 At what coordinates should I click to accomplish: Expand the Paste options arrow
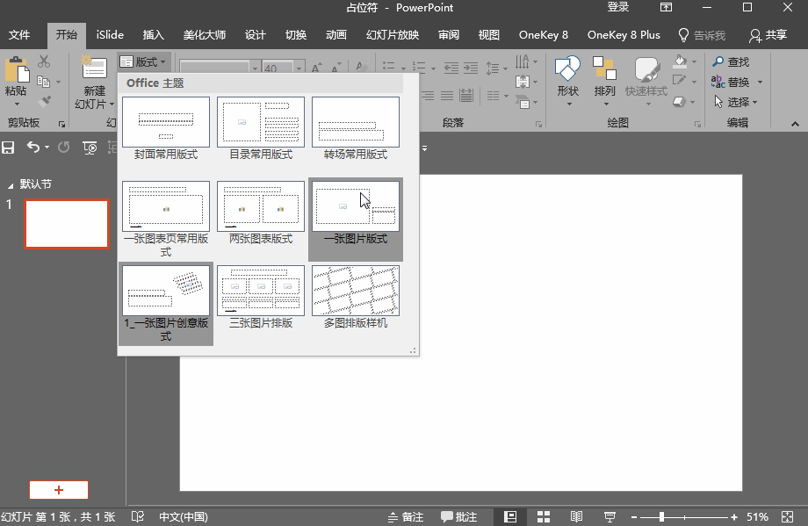pos(17,104)
